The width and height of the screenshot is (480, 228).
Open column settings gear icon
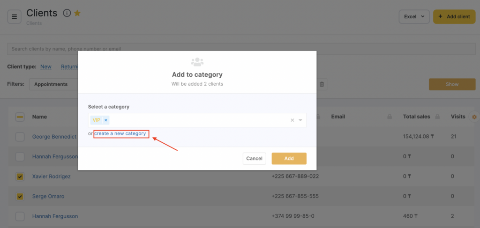point(474,117)
